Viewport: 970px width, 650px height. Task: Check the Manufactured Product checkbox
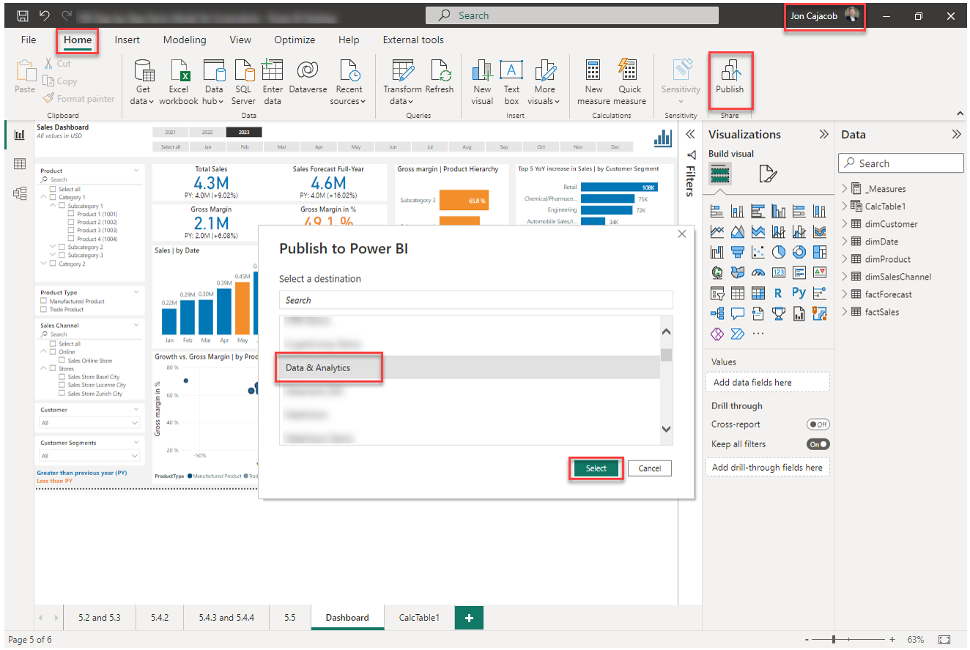tap(44, 301)
